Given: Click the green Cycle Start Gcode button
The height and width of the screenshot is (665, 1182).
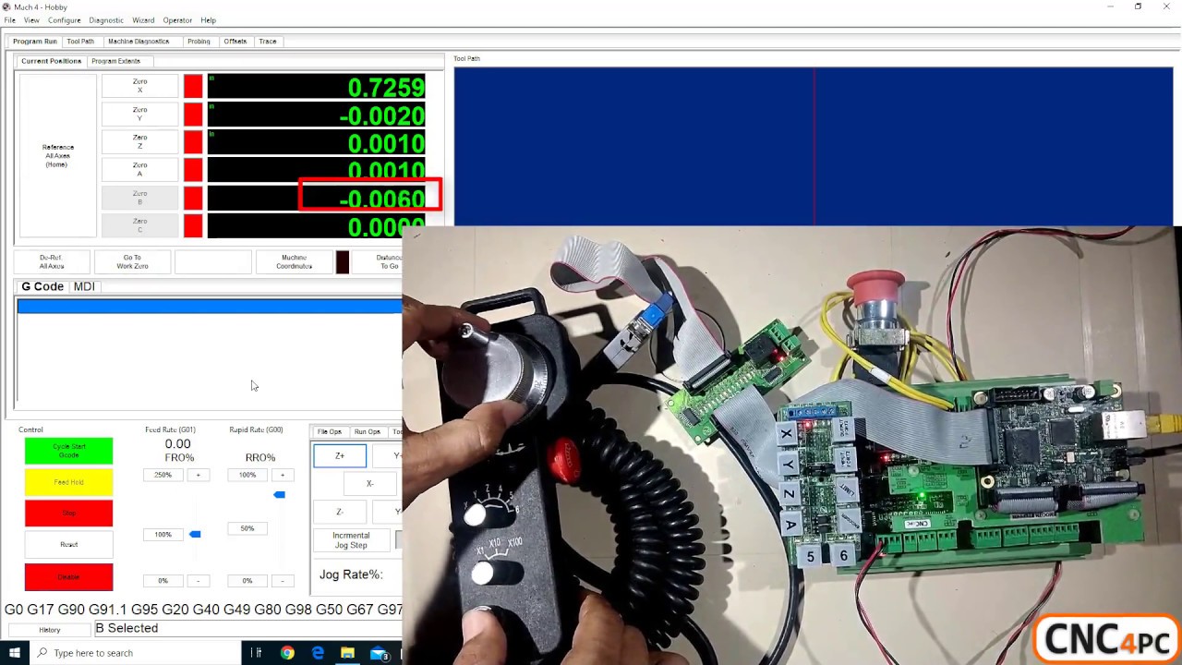Looking at the screenshot, I should coord(68,451).
